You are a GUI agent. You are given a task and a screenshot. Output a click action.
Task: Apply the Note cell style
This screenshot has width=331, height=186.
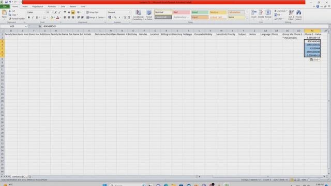pos(236,17)
